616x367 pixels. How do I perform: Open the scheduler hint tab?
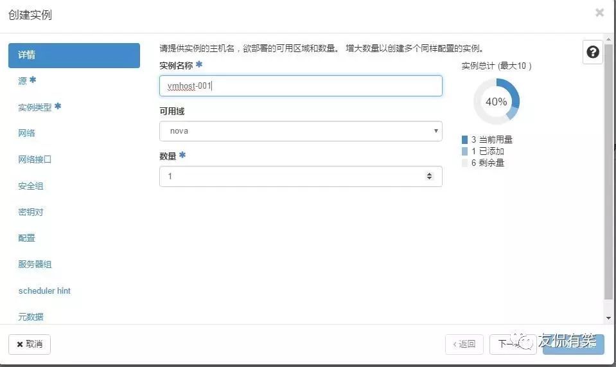click(44, 291)
